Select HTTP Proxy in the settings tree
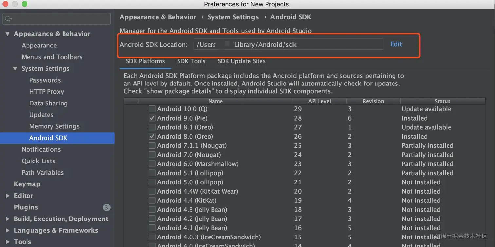The height and width of the screenshot is (247, 495). coord(46,92)
